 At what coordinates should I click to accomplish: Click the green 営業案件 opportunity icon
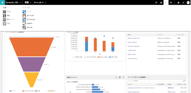(x=24, y=24)
